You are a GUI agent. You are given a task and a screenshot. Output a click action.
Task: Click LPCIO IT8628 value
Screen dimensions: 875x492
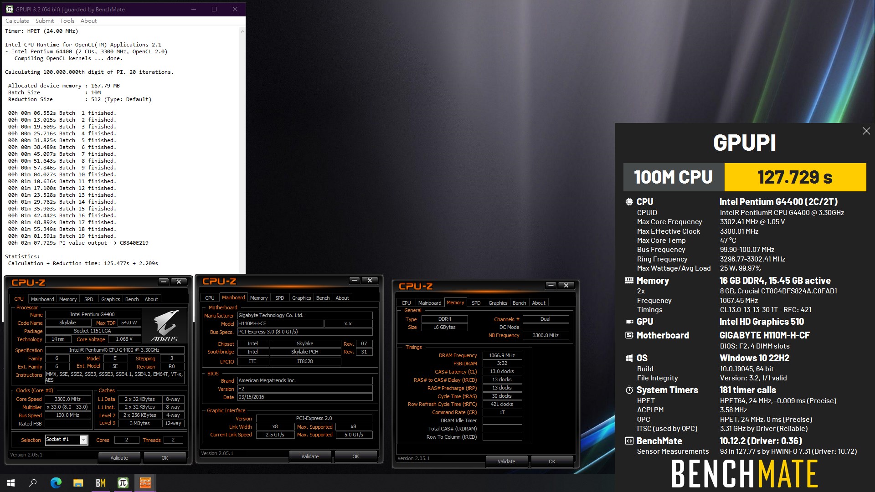pyautogui.click(x=305, y=361)
